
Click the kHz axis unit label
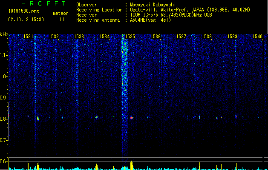click(4, 34)
